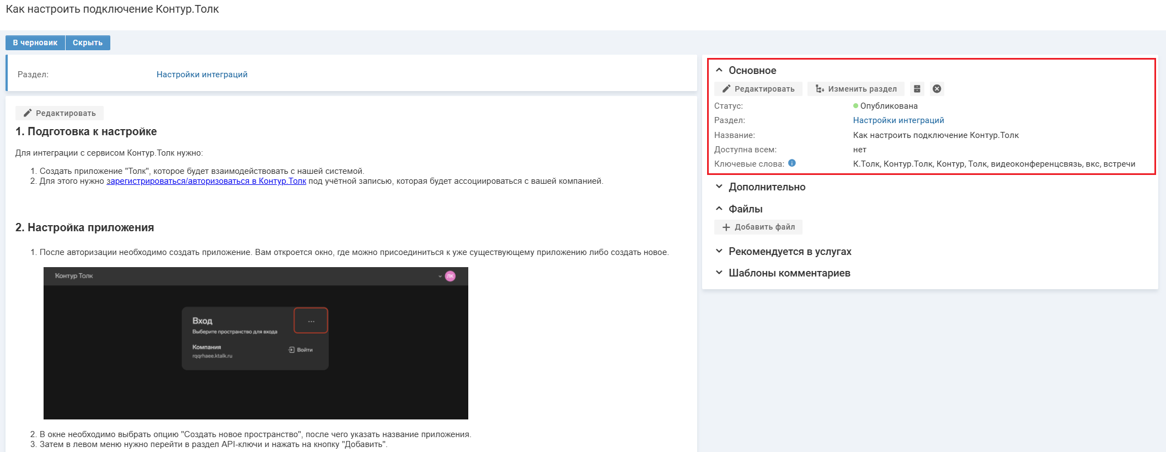Open the Контур.Толк registration link in the text
This screenshot has width=1166, height=452.
point(206,181)
